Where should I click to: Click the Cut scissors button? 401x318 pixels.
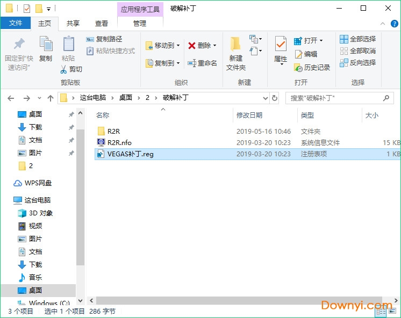71,69
